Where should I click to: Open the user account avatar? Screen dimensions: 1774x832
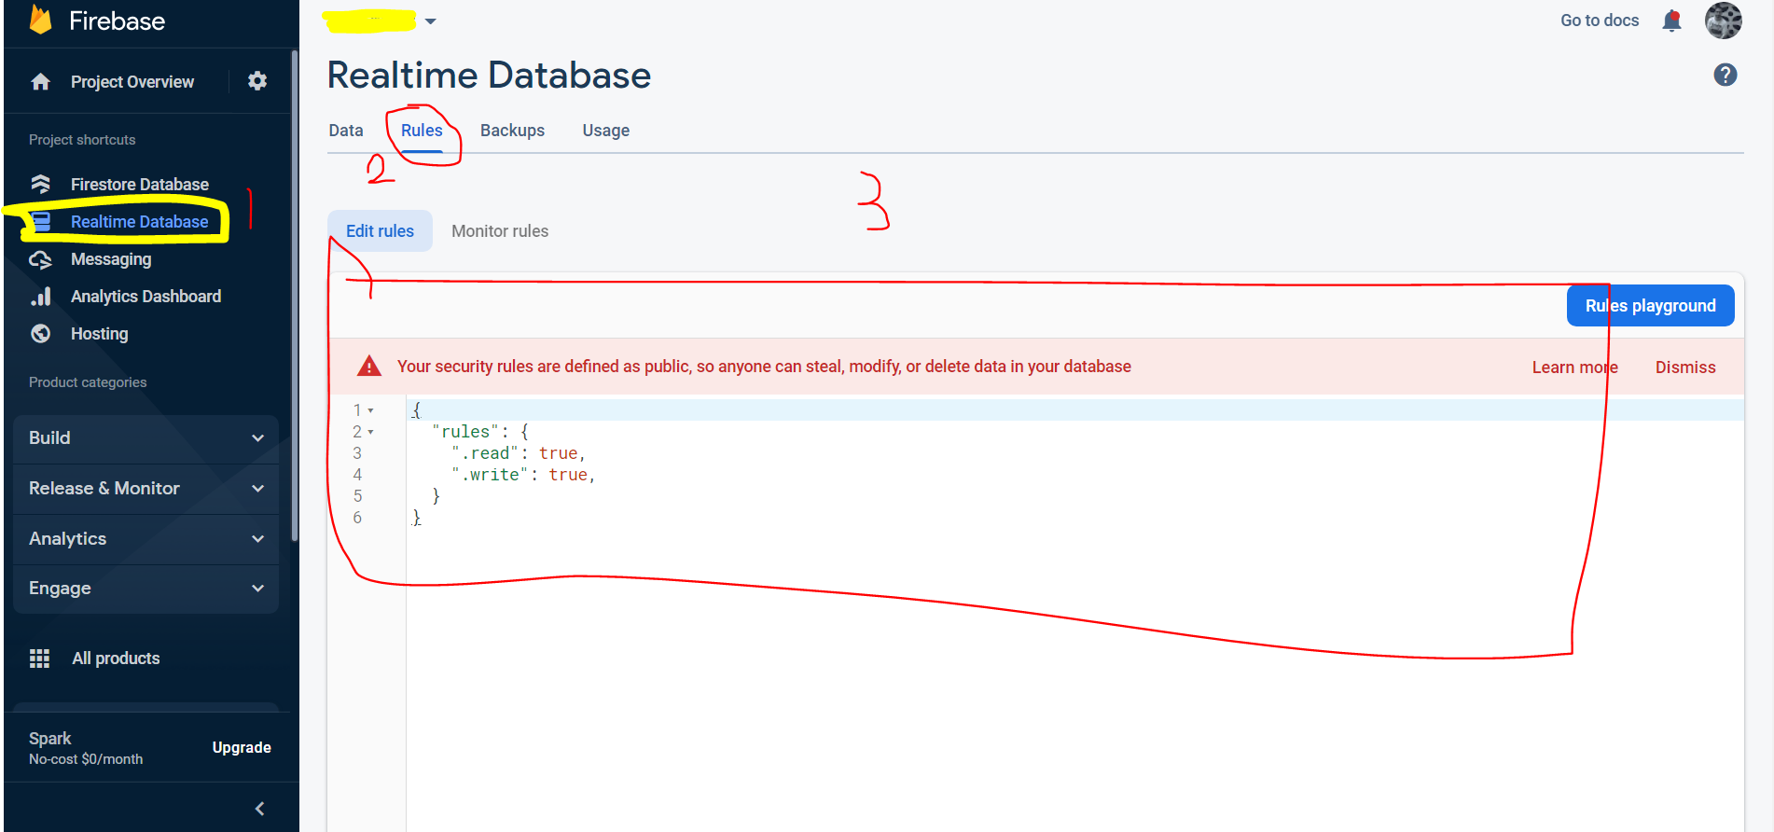(1723, 21)
